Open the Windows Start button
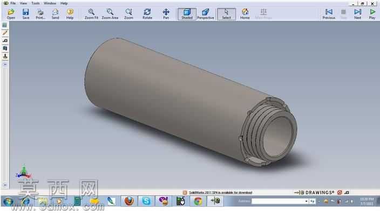 point(8,201)
